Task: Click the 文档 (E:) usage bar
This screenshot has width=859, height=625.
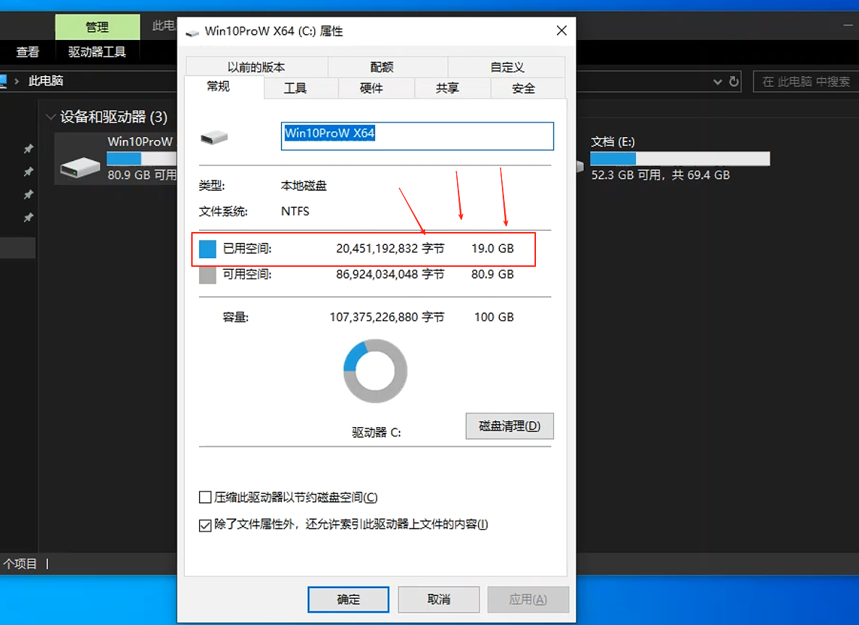Action: pyautogui.click(x=680, y=159)
